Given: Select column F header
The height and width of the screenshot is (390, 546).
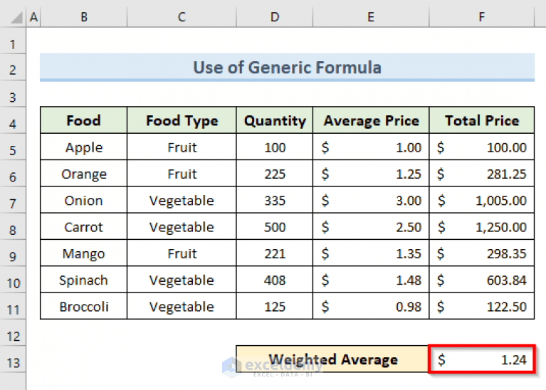Looking at the screenshot, I should click(x=482, y=16).
